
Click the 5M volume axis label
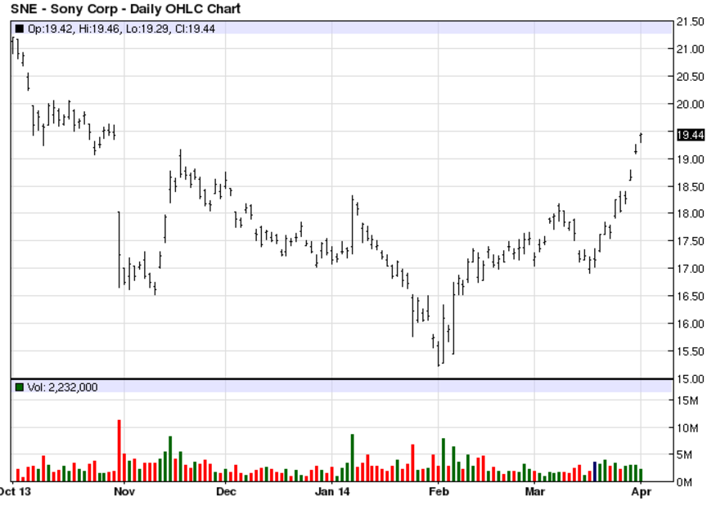(x=684, y=455)
